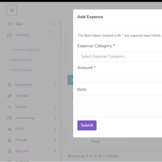Click the Reports file icon
The image size is (162, 162).
[10, 151]
